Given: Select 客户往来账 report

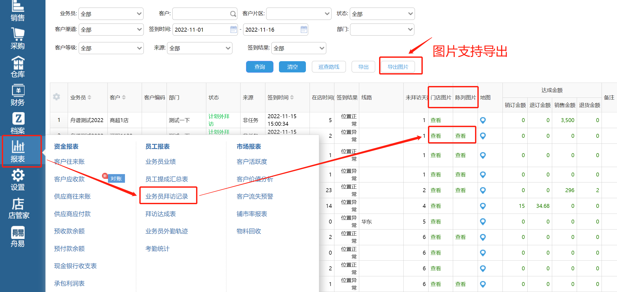Looking at the screenshot, I should tap(69, 162).
